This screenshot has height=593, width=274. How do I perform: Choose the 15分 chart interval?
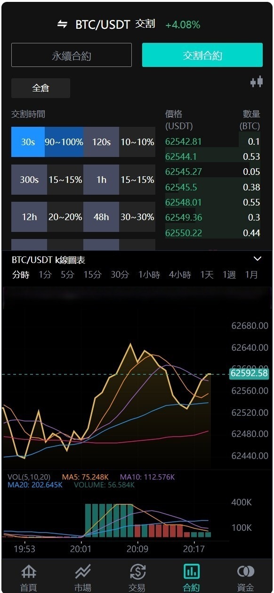(92, 275)
